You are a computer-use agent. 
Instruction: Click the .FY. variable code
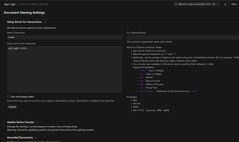141,88
